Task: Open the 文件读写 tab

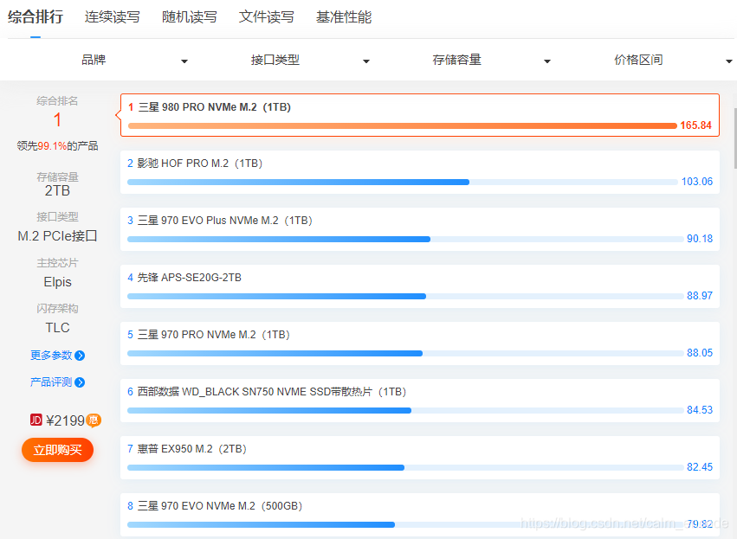Action: pos(267,17)
